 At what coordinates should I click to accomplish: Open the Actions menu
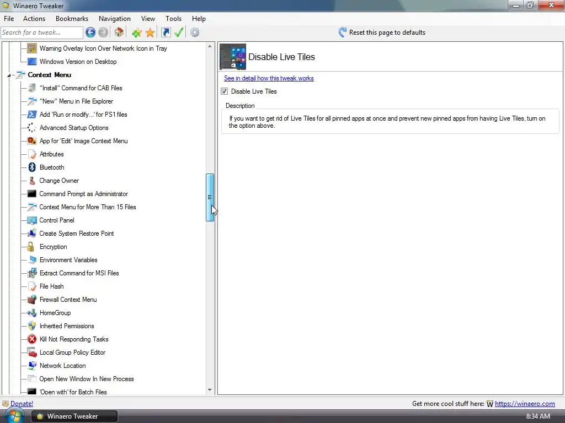[34, 19]
